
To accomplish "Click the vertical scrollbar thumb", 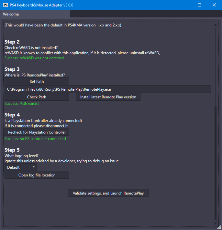I will 216,163.
